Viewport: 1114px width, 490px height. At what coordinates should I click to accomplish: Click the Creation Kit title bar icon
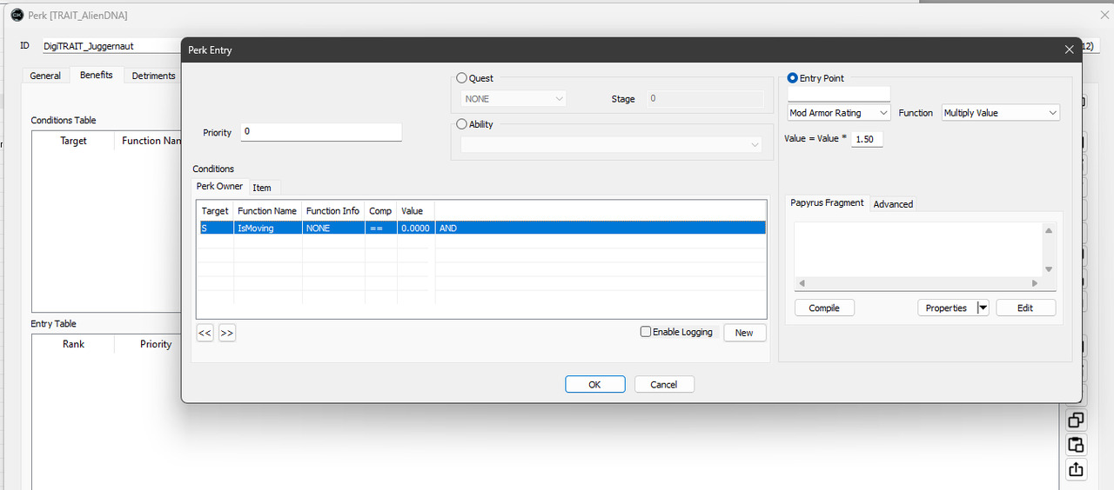pos(17,15)
